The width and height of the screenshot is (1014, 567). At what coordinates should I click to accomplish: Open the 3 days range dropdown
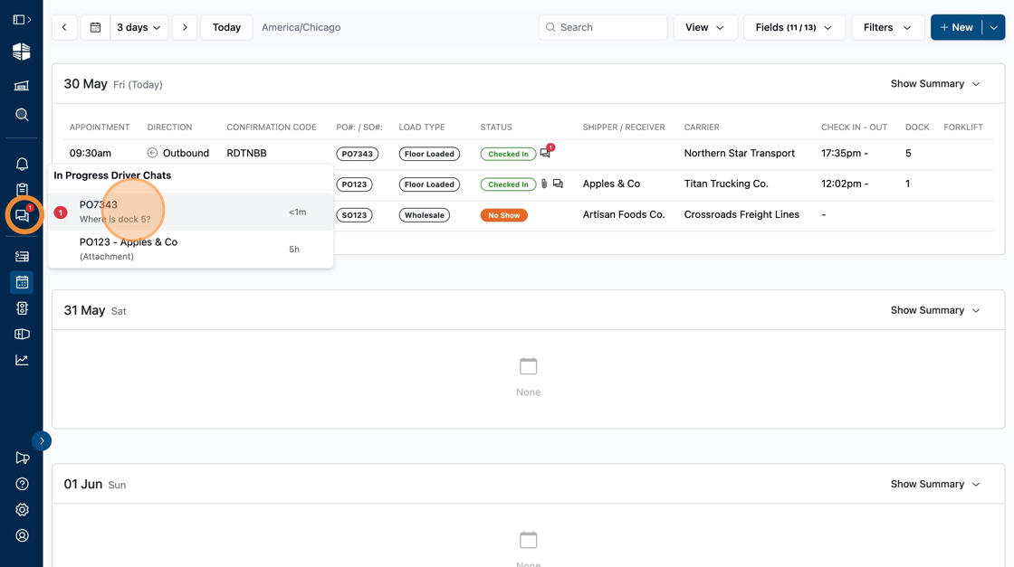(x=139, y=27)
